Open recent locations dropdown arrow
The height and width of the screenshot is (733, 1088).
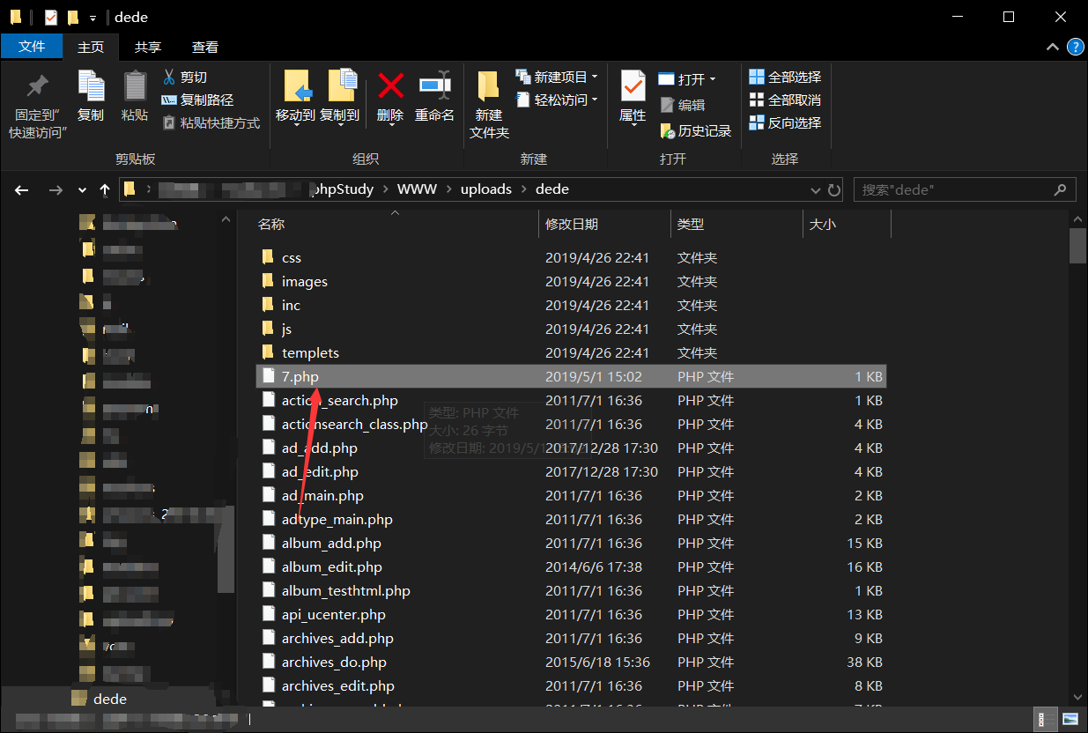coord(82,189)
